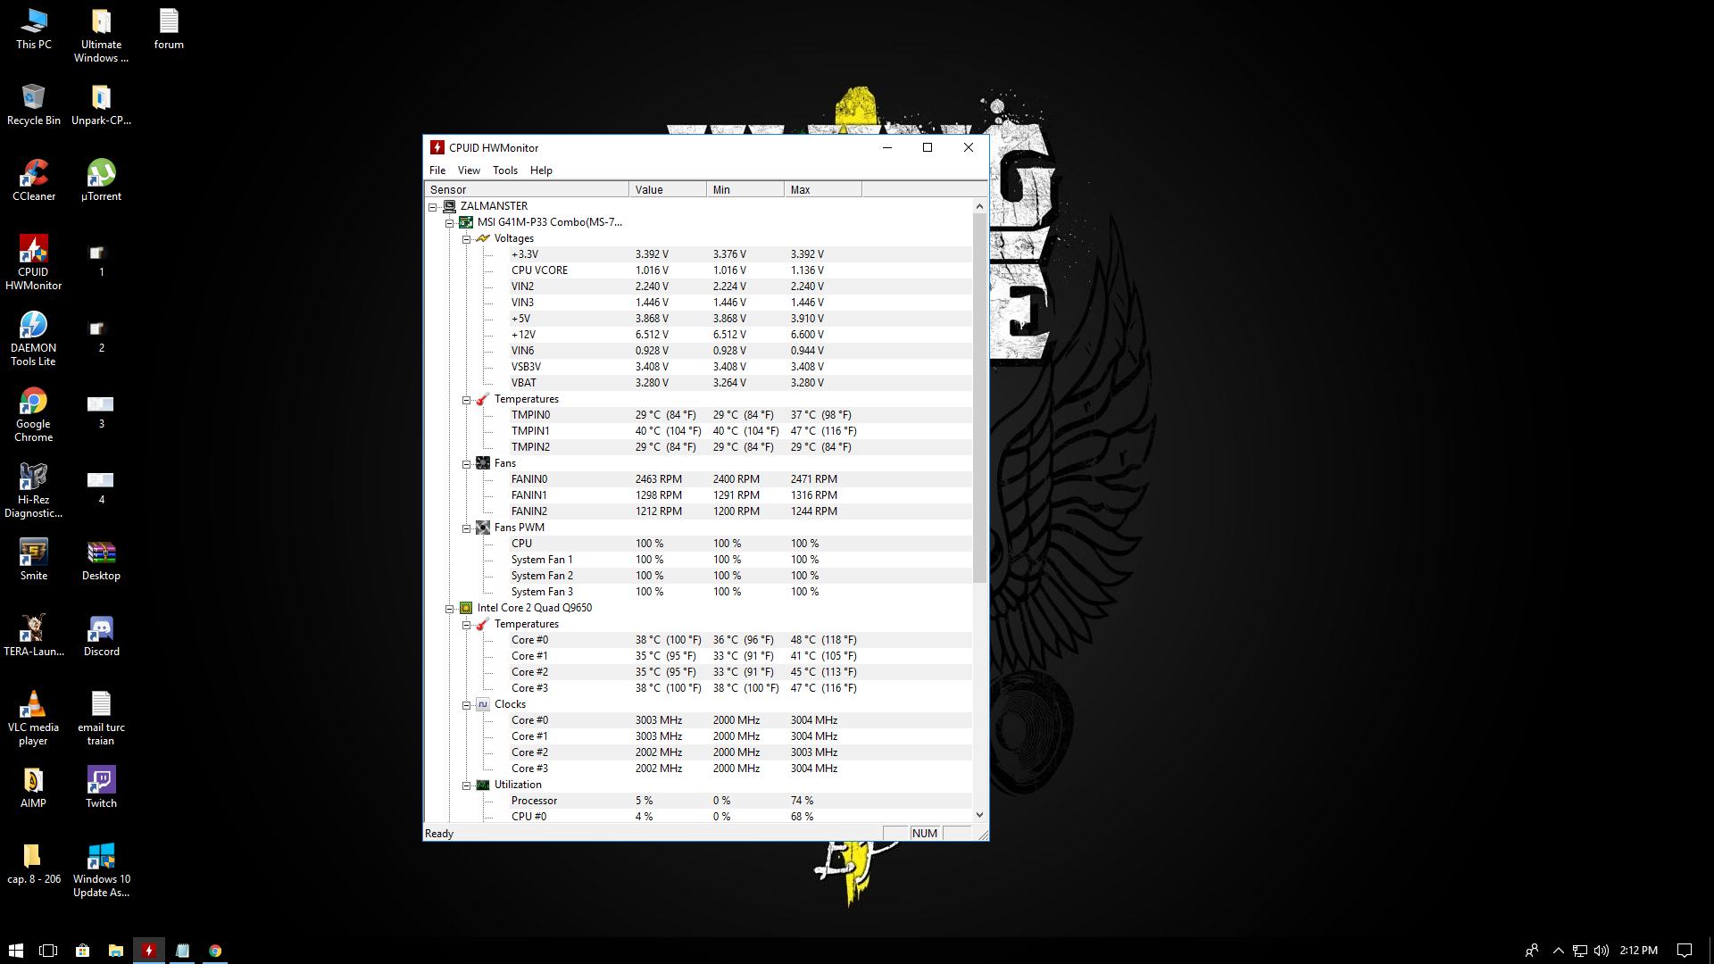
Task: Open Microsoft Store from the taskbar
Action: pyautogui.click(x=82, y=951)
